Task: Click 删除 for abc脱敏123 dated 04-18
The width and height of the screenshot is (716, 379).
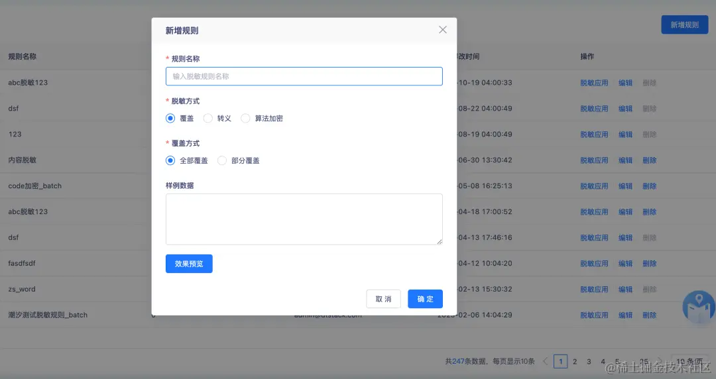Action: pyautogui.click(x=649, y=212)
